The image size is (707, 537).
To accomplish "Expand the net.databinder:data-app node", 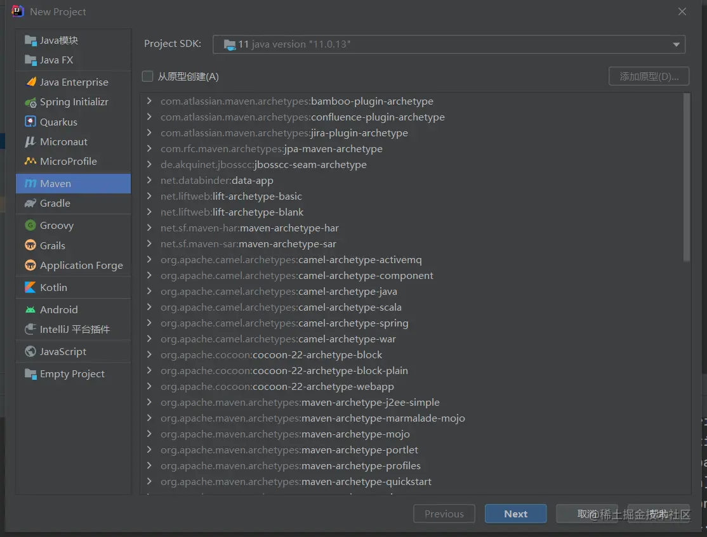I will 149,180.
